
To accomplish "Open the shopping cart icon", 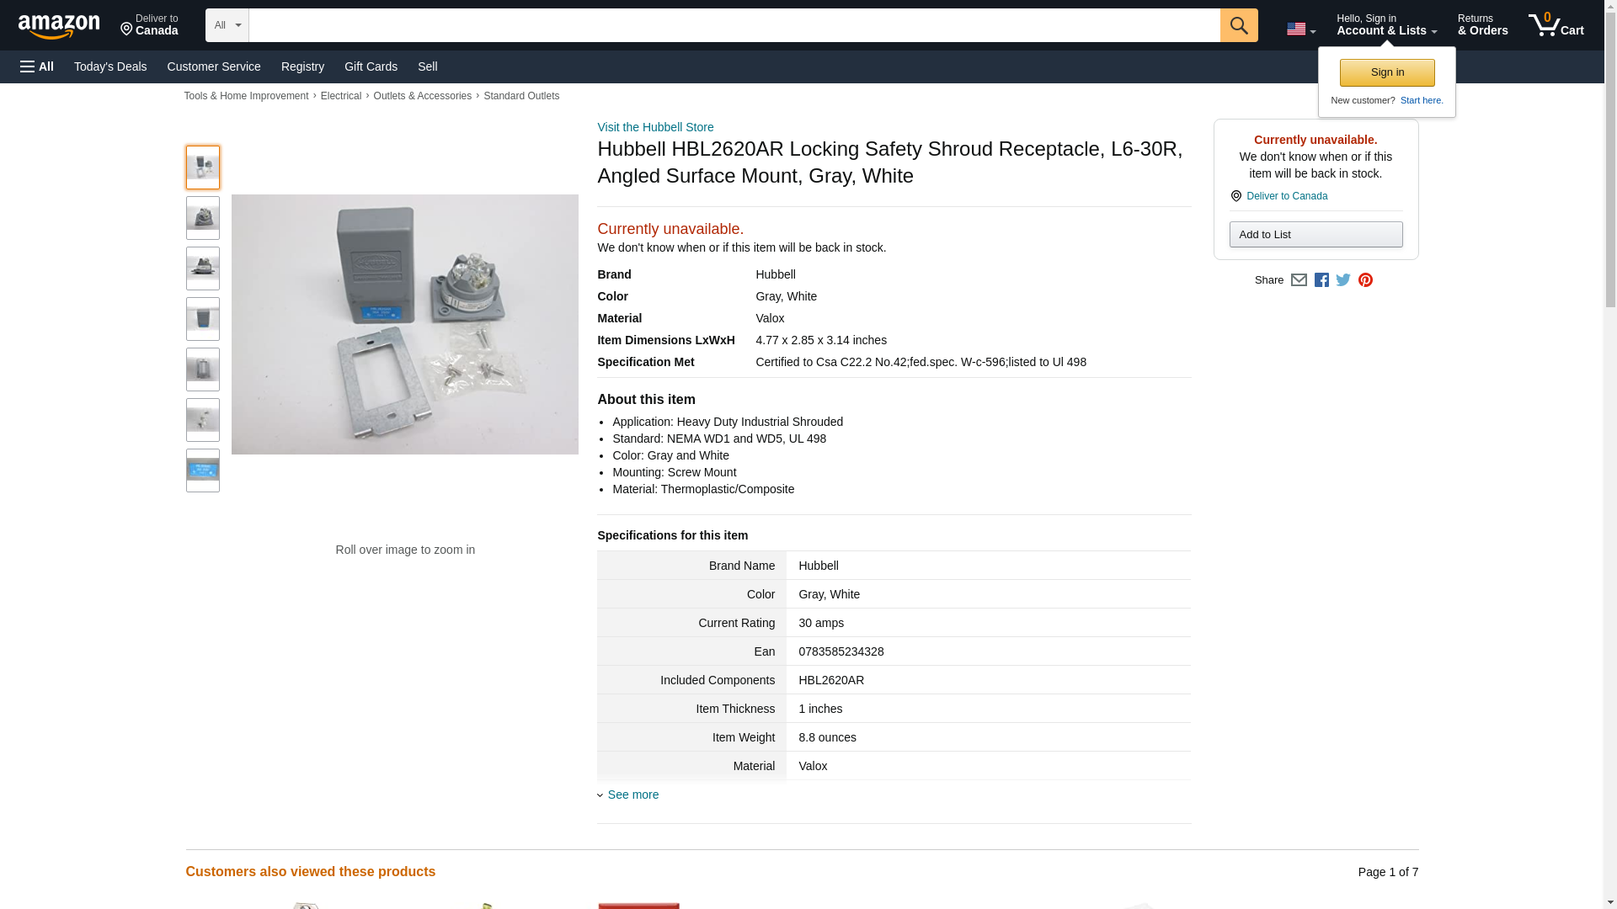I will tap(1556, 25).
